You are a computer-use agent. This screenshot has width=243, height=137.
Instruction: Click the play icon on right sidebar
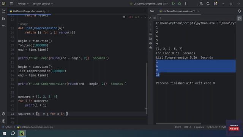coord(239,18)
